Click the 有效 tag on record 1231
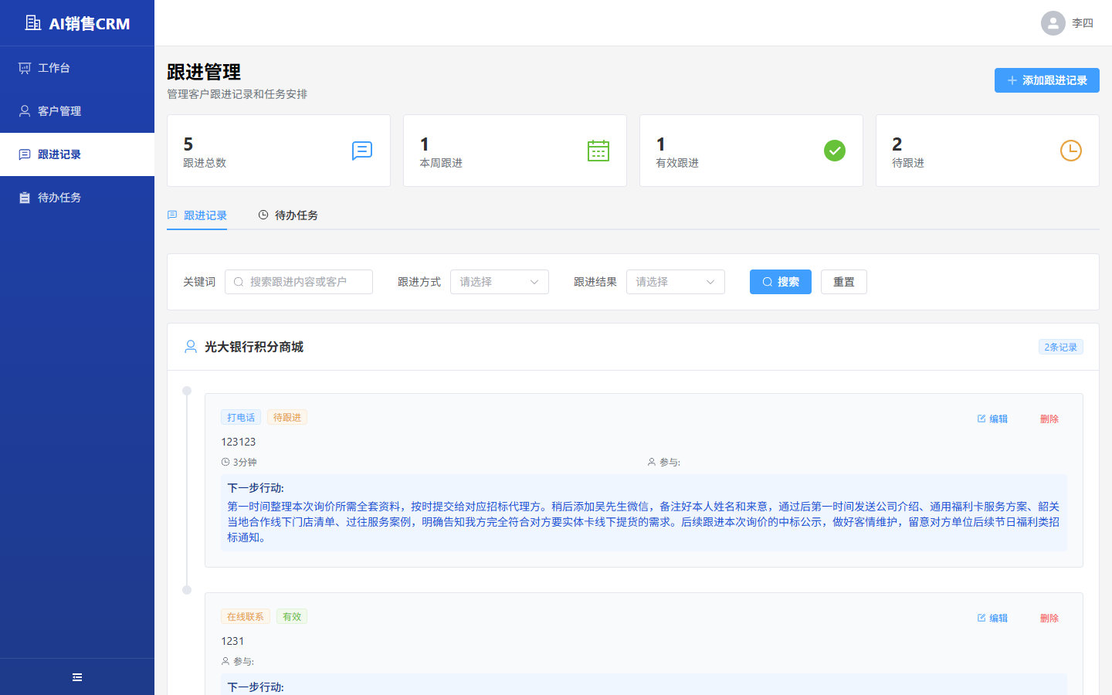1112x695 pixels. (x=292, y=616)
